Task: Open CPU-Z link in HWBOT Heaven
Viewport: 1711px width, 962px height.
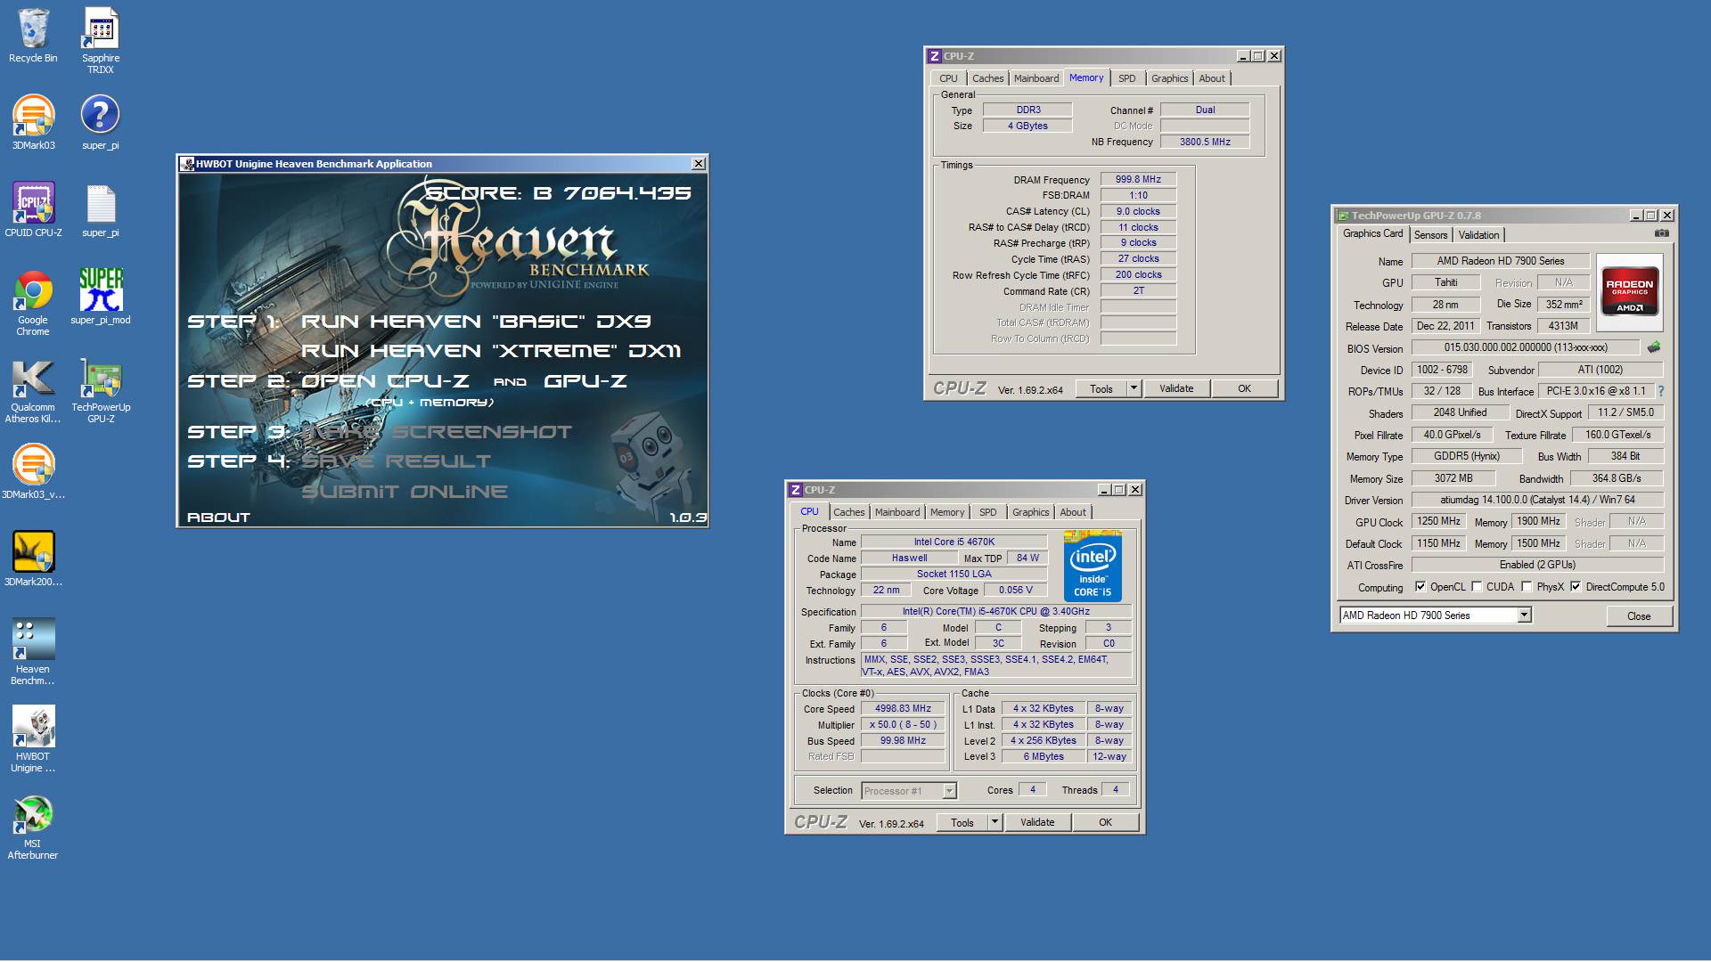Action: pos(386,381)
